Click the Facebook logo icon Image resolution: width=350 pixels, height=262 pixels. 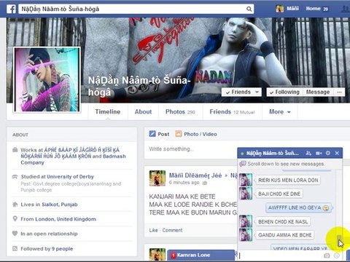(x=11, y=9)
